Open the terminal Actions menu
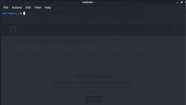 [17, 8]
